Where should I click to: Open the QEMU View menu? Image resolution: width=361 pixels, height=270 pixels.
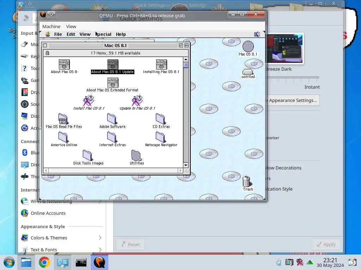coord(71,27)
